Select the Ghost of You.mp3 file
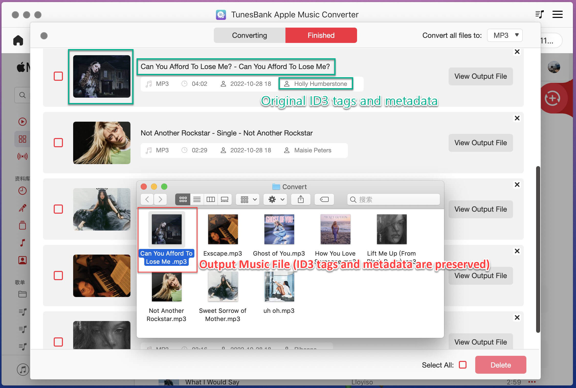 pos(279,236)
